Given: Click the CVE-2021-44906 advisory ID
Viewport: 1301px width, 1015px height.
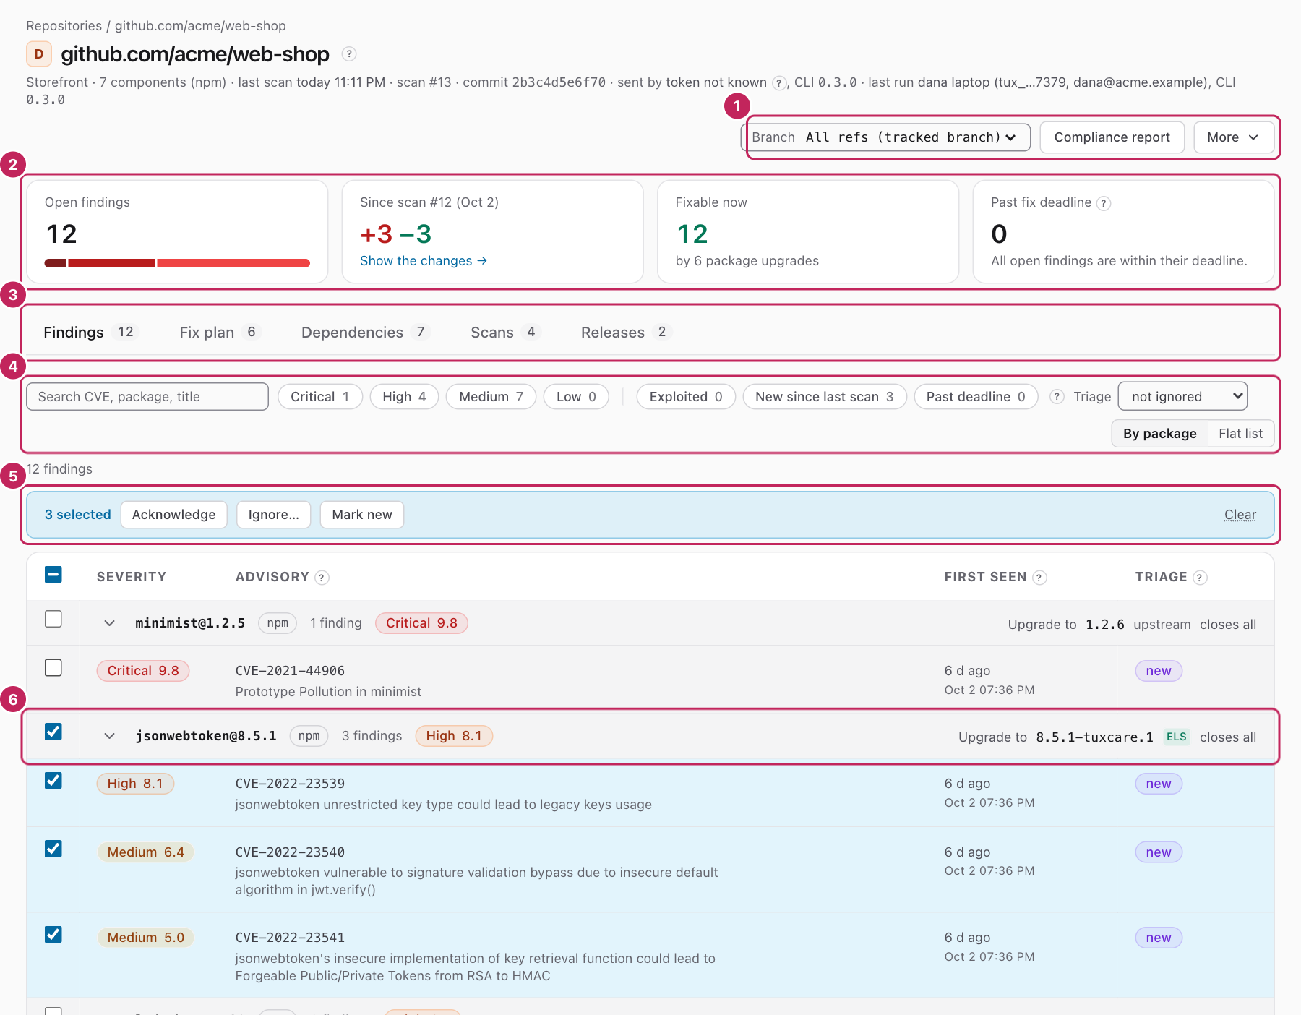Looking at the screenshot, I should 290,671.
